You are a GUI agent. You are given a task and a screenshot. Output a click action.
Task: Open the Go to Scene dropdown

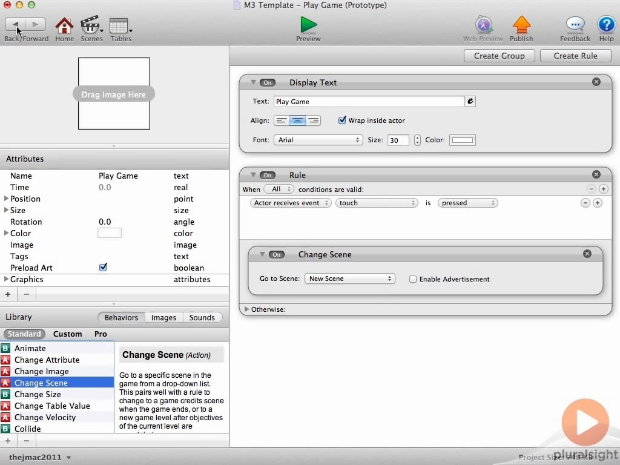[349, 279]
